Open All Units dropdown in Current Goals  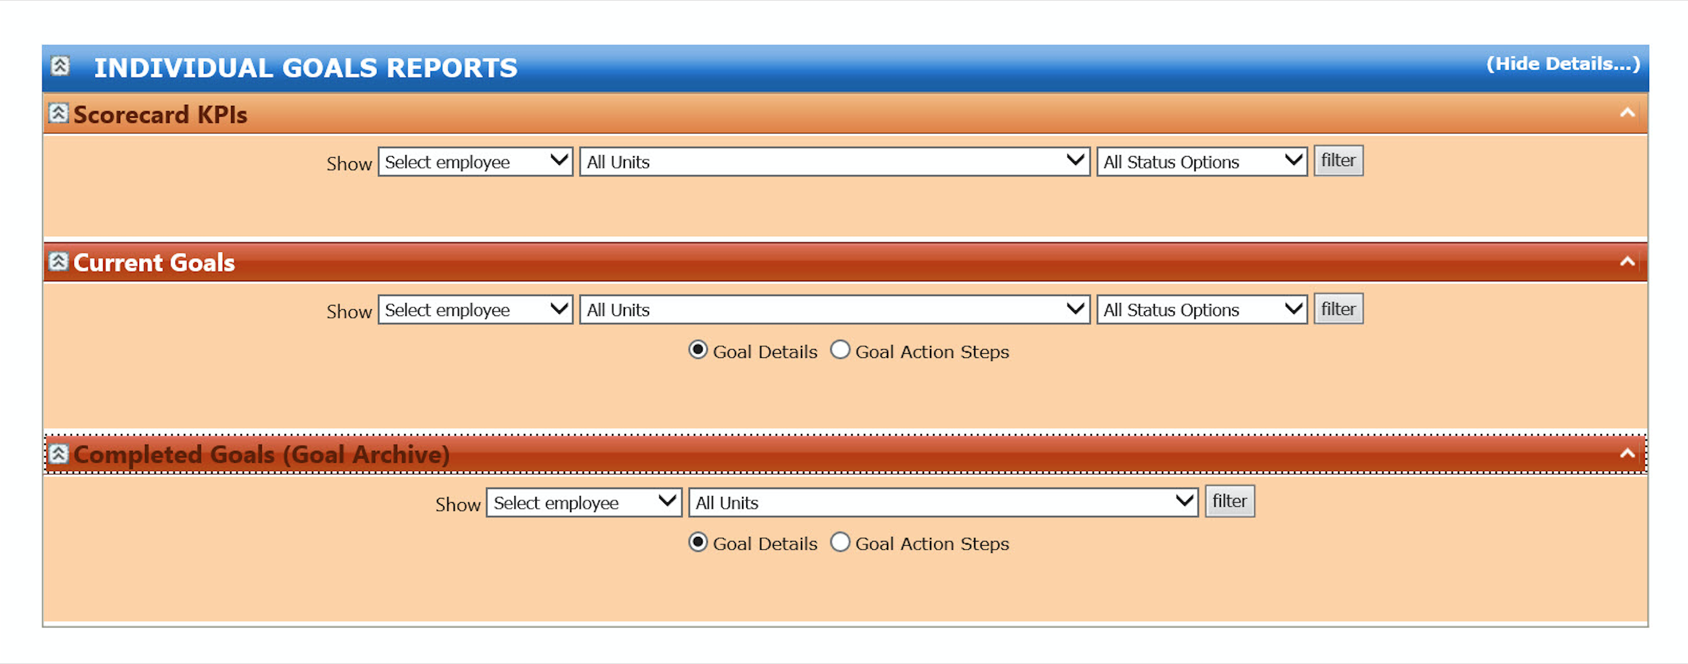coord(833,310)
